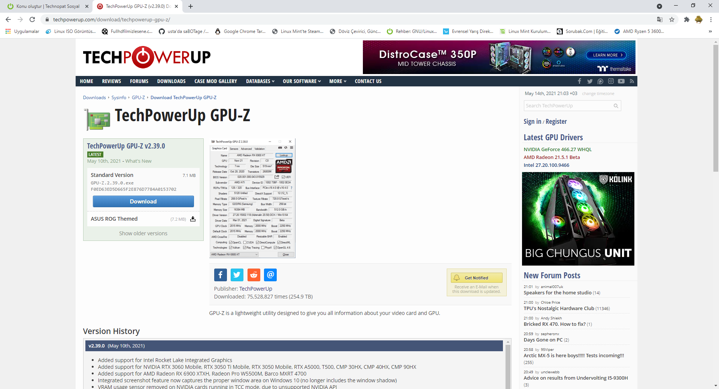Open the Chrome extensions puzzle icon
Viewport: 719px width, 389px height.
click(686, 19)
